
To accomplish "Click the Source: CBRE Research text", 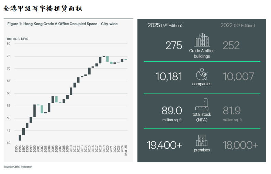I will click(18, 167).
